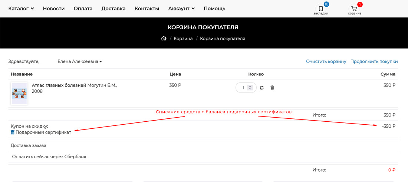Follow the Корзина breadcrumb link
408x182 pixels.
(x=183, y=38)
